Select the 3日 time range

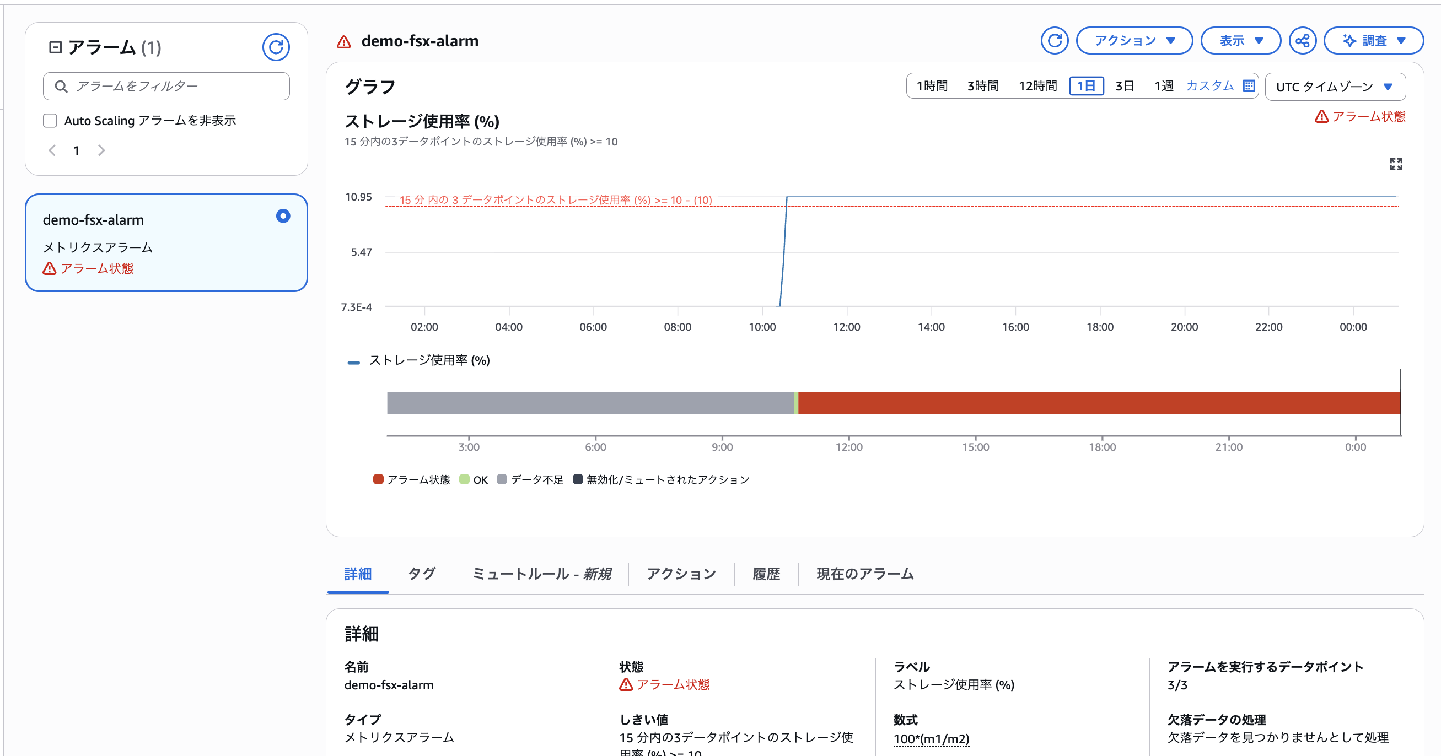(x=1124, y=86)
